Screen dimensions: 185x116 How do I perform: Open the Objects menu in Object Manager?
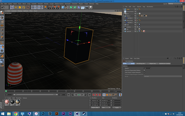tap(139, 6)
